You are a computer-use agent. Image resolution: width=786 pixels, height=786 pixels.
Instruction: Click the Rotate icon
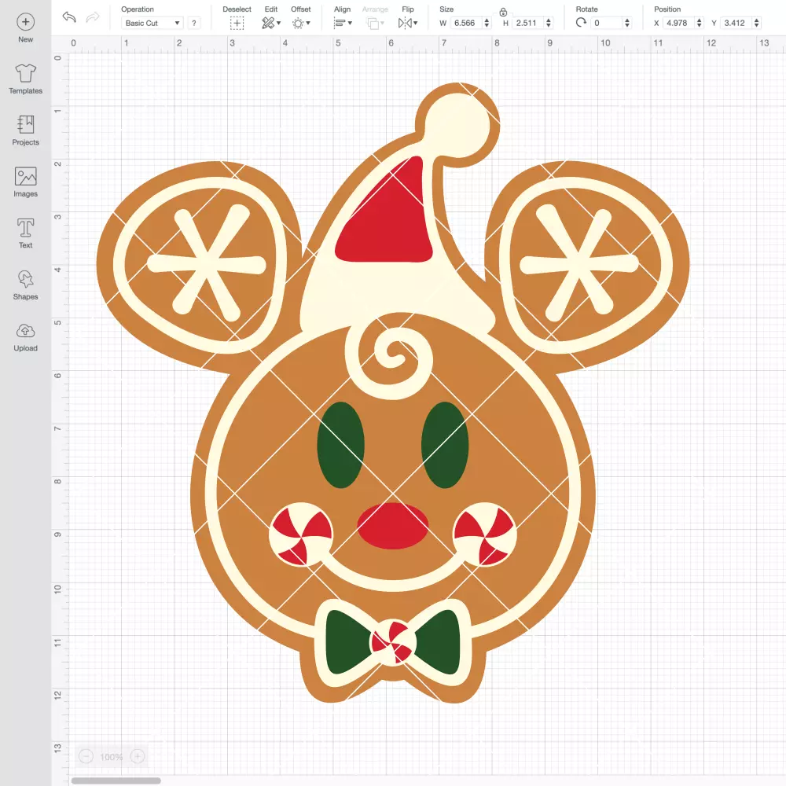point(581,23)
